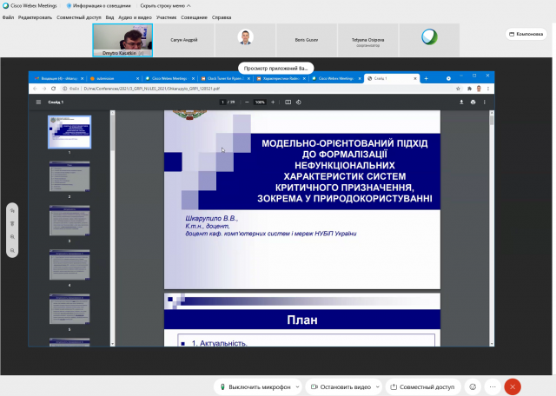
Task: Toggle camera with 'Остановить видео'
Action: (341, 386)
